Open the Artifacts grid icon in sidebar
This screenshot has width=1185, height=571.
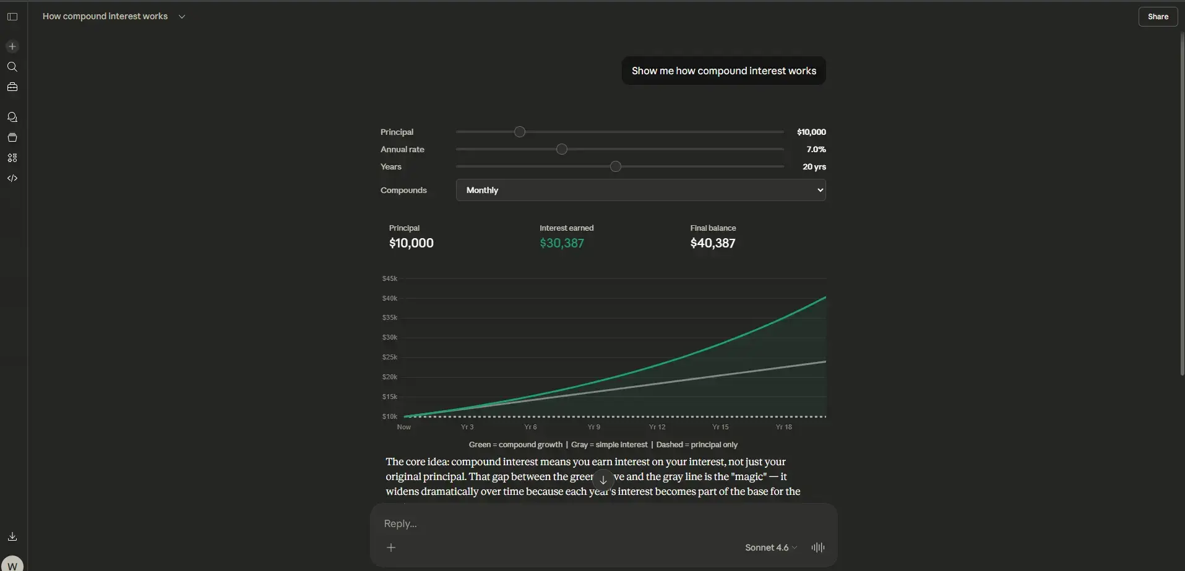12,158
